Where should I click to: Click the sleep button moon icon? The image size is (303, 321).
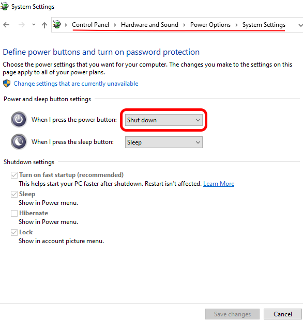19,142
